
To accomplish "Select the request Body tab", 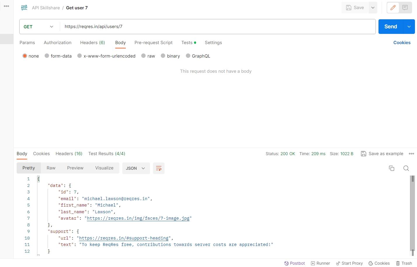I will tap(120, 43).
